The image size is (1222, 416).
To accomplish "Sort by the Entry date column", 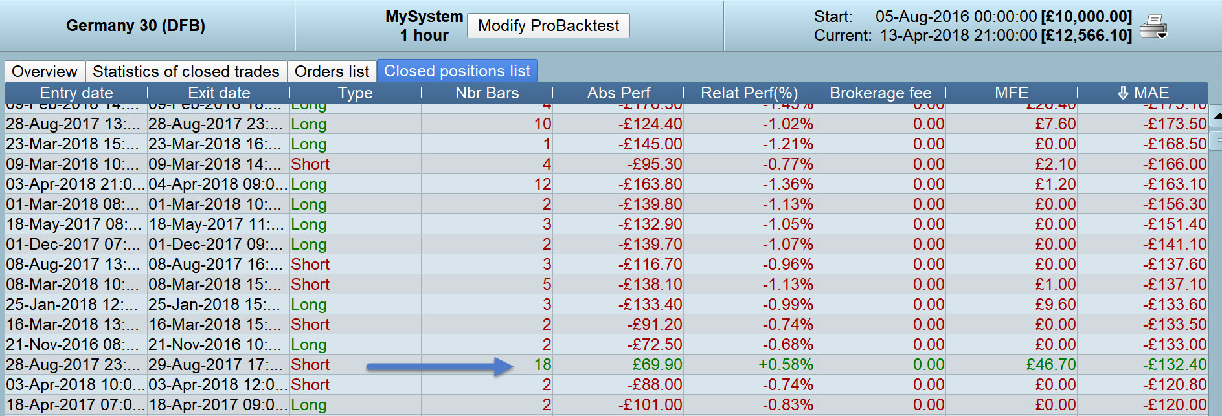I will [76, 93].
